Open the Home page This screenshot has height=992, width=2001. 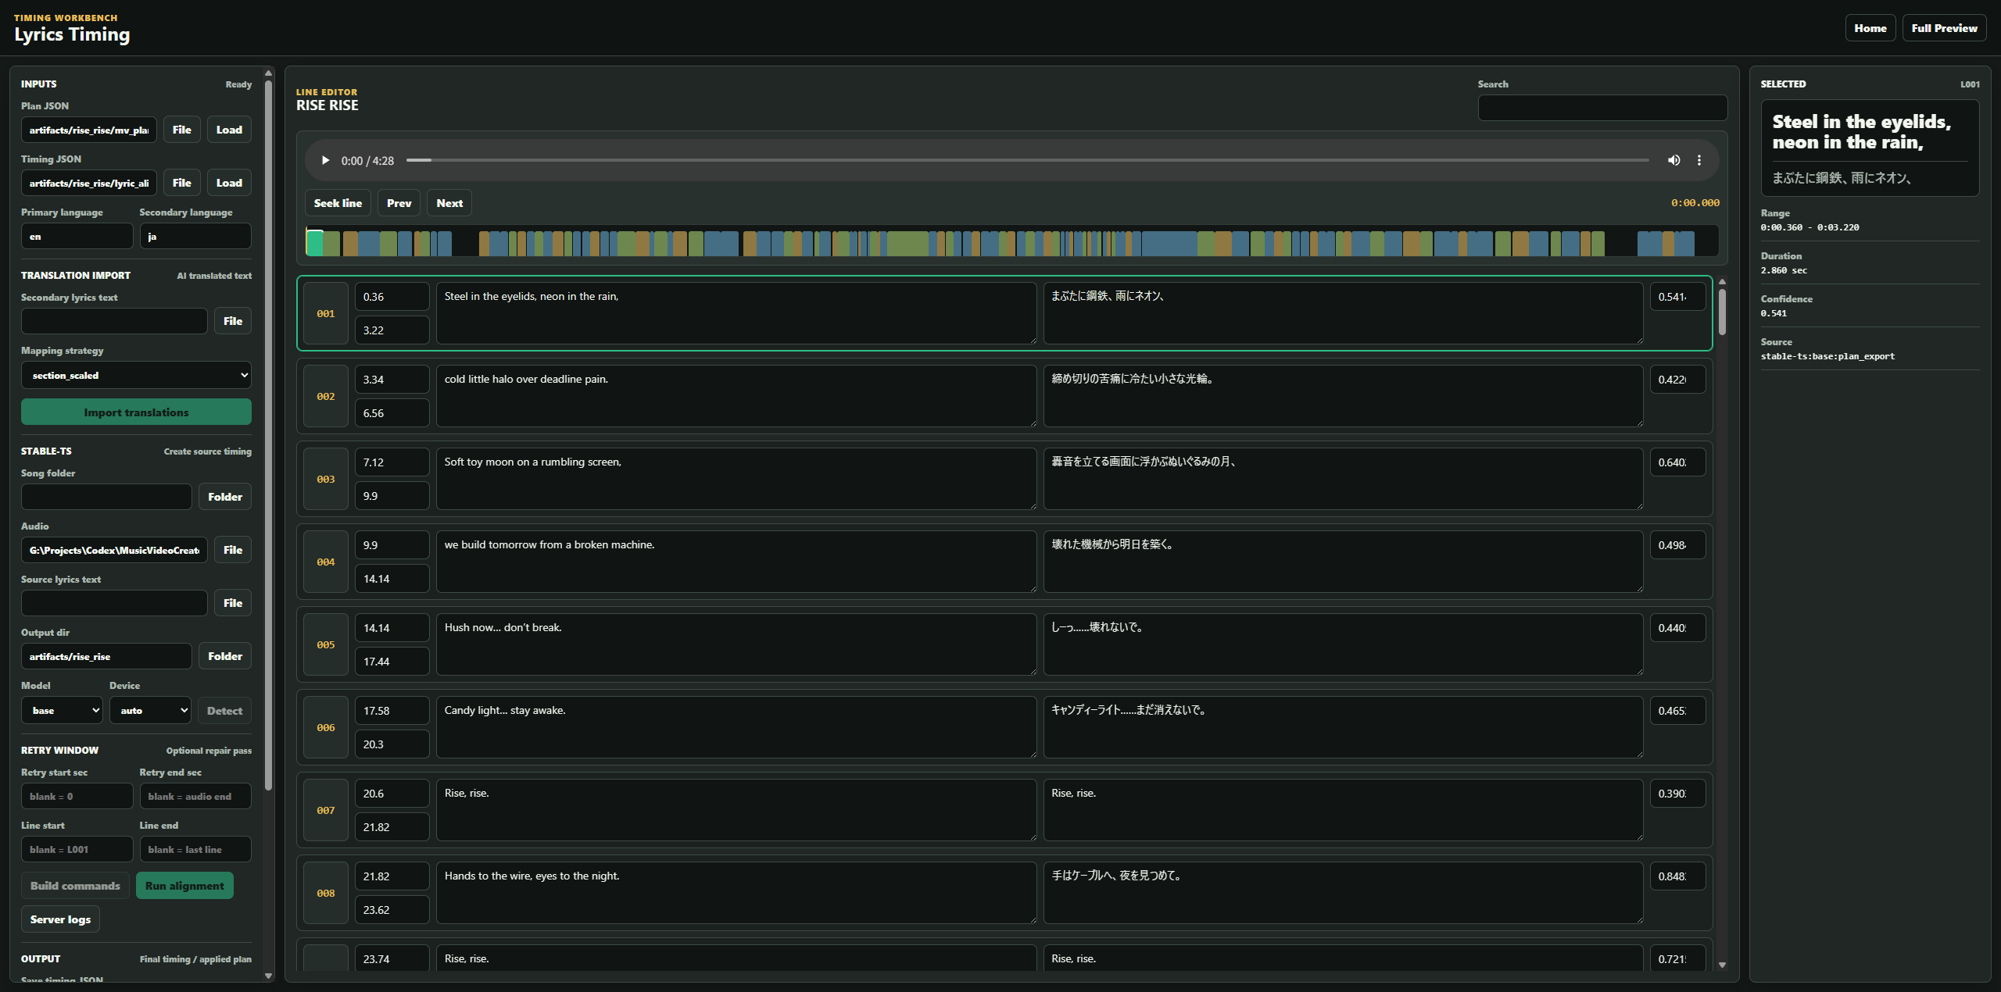(x=1870, y=28)
